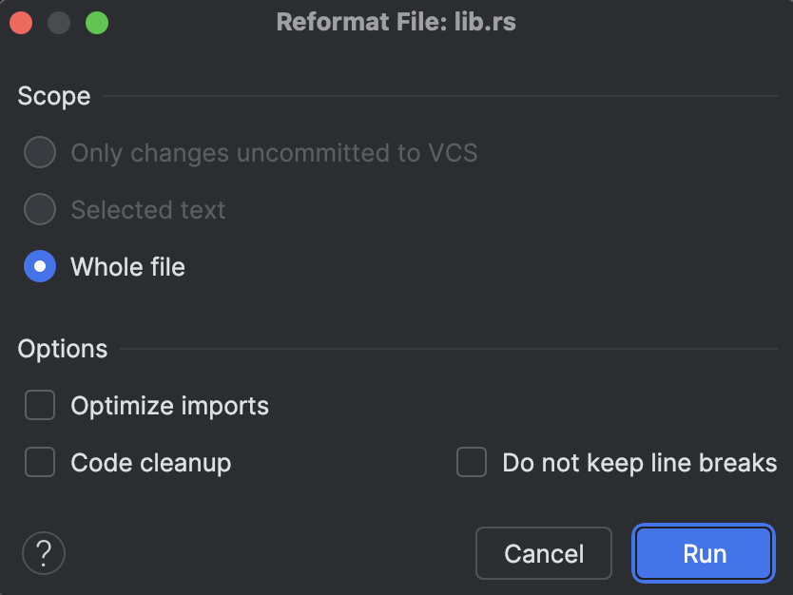Run the reformat with the Run button

pyautogui.click(x=704, y=553)
